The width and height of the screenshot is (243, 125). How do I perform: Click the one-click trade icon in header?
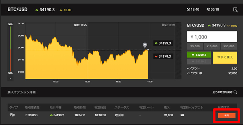(x=236, y=9)
